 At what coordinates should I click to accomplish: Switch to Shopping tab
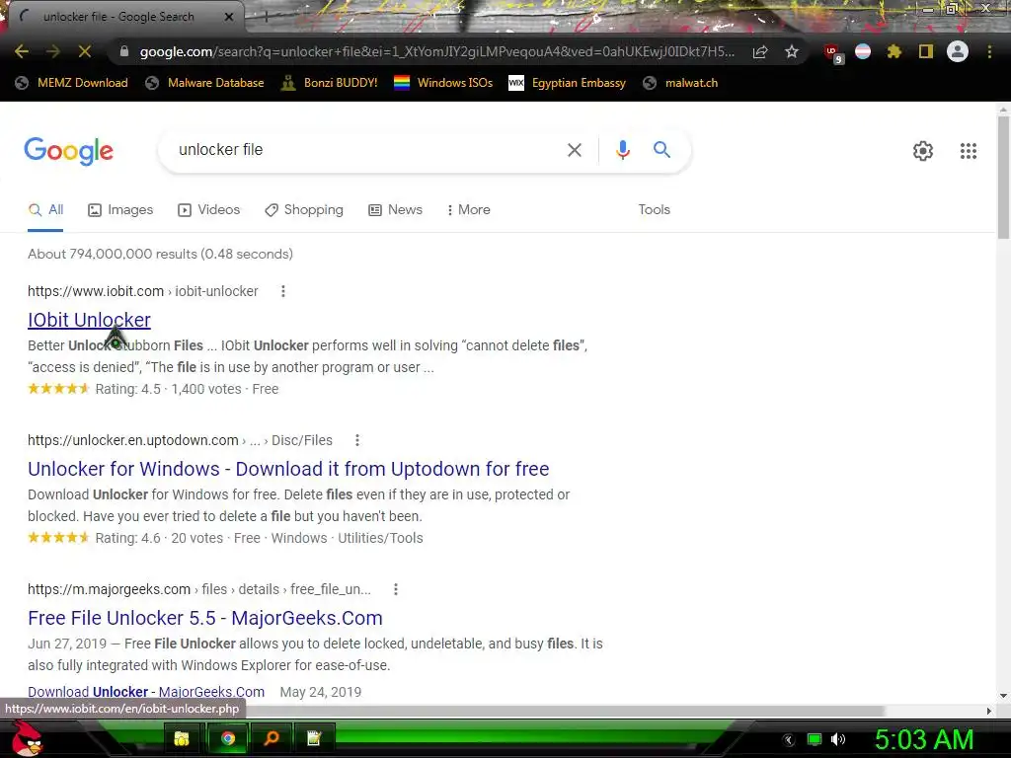[x=304, y=210]
